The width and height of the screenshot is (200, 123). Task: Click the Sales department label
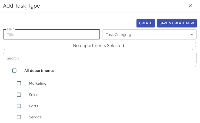[x=34, y=95]
